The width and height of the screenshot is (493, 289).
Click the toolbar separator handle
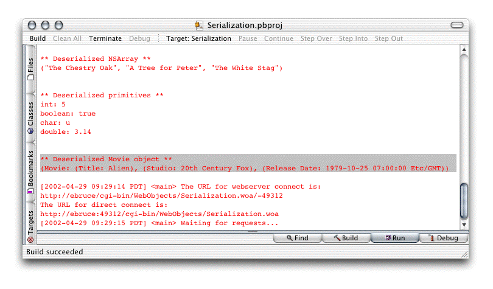point(158,38)
